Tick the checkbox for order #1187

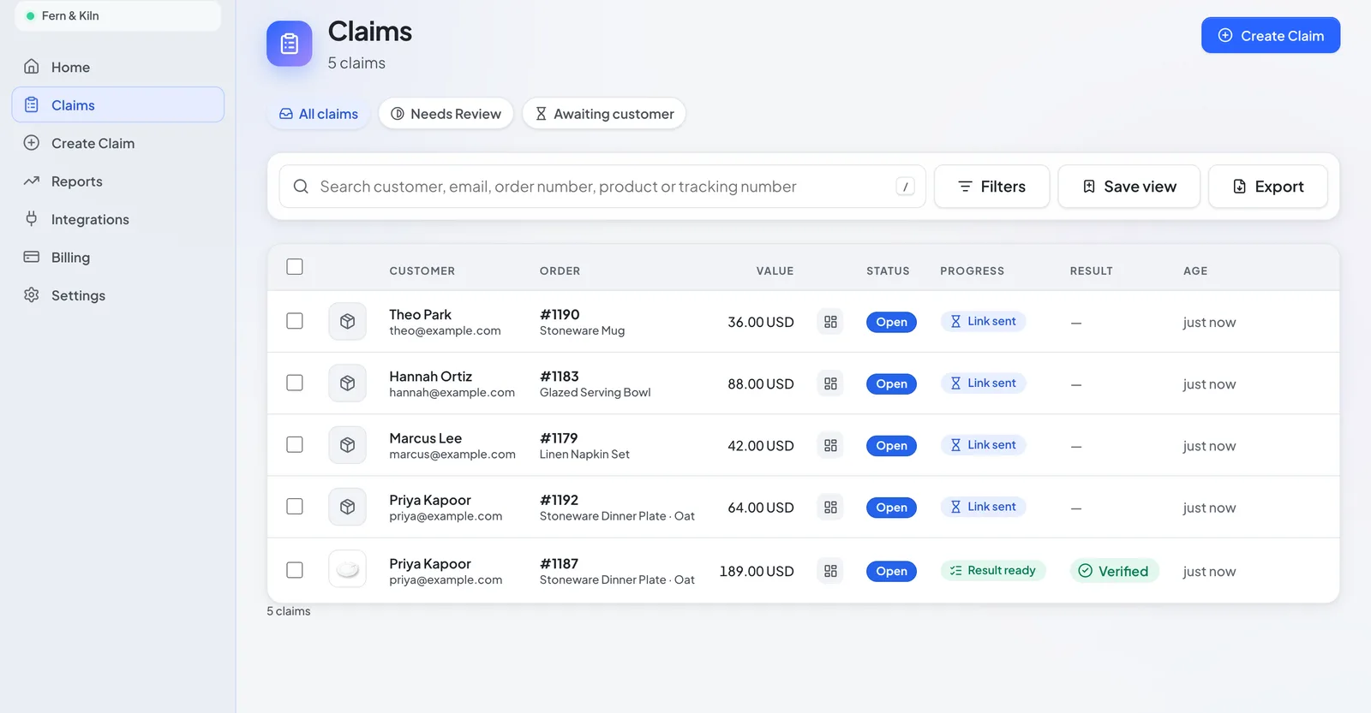[295, 570]
